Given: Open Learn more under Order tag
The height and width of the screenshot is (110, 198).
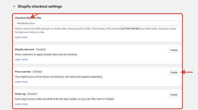Looking at the screenshot, I should (x=21, y=104).
